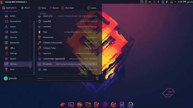Click the Garuda eagle icon in dock
Viewport: 193px width, 108px height.
tap(63, 104)
